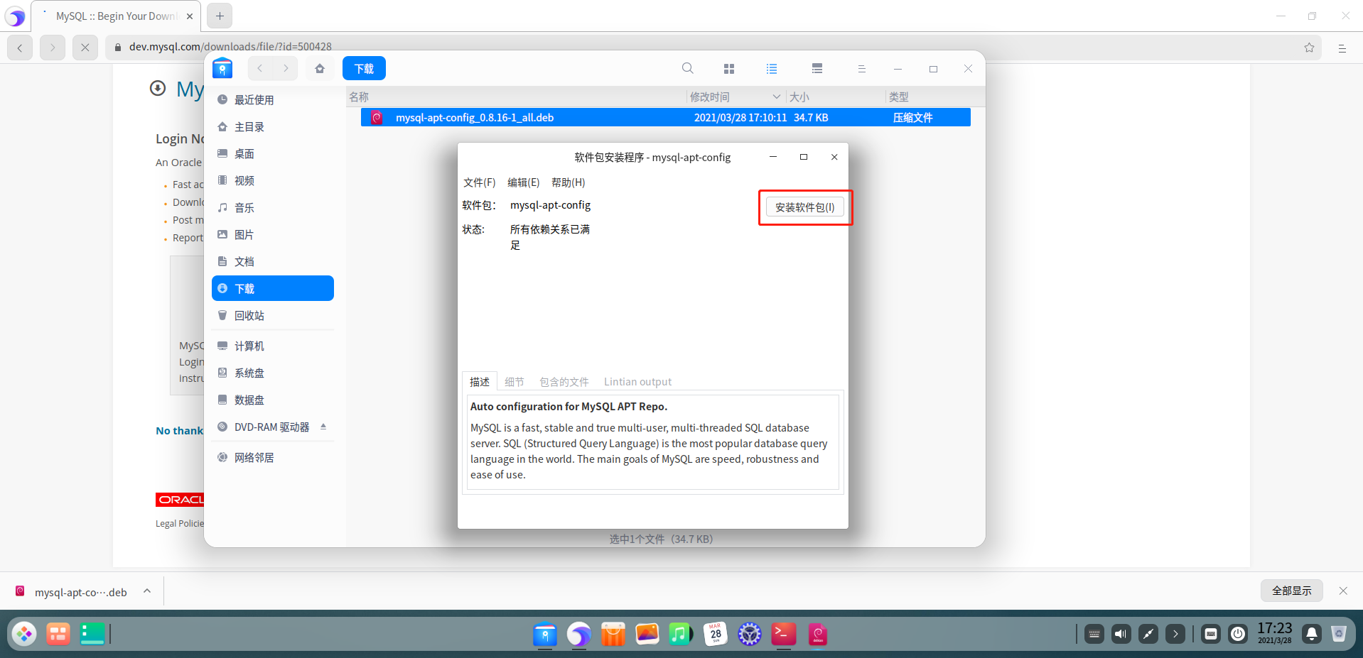Image resolution: width=1363 pixels, height=658 pixels.
Task: Open the photo album dock icon
Action: click(x=647, y=634)
